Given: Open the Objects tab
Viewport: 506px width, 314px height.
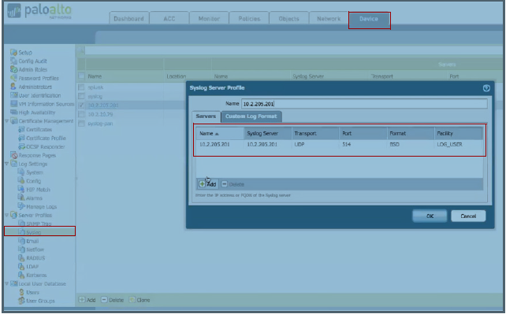Looking at the screenshot, I should tap(288, 18).
